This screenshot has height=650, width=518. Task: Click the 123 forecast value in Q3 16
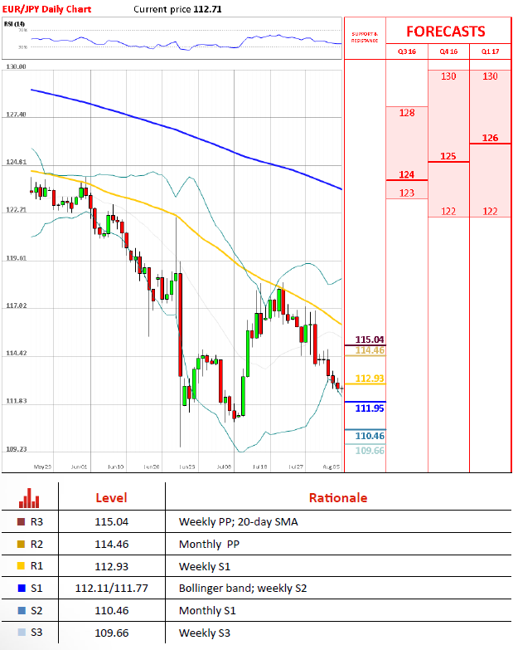tap(407, 193)
